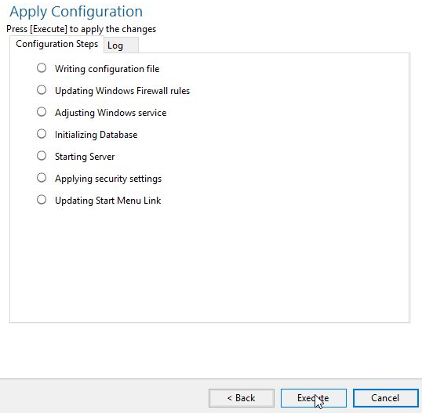Switch to the Log tab

pyautogui.click(x=121, y=45)
